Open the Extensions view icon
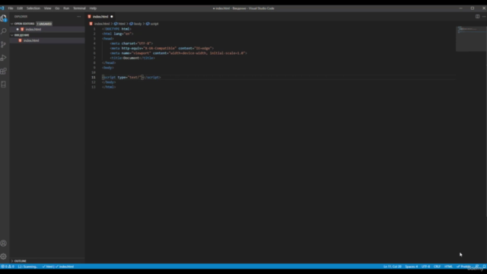Image resolution: width=487 pixels, height=274 pixels. pyautogui.click(x=4, y=71)
